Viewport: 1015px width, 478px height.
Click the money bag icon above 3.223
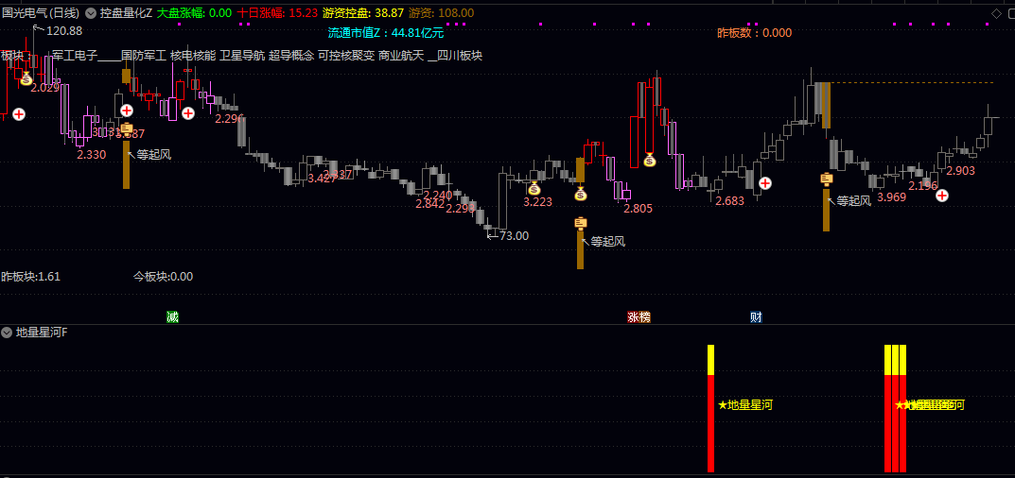click(x=534, y=188)
